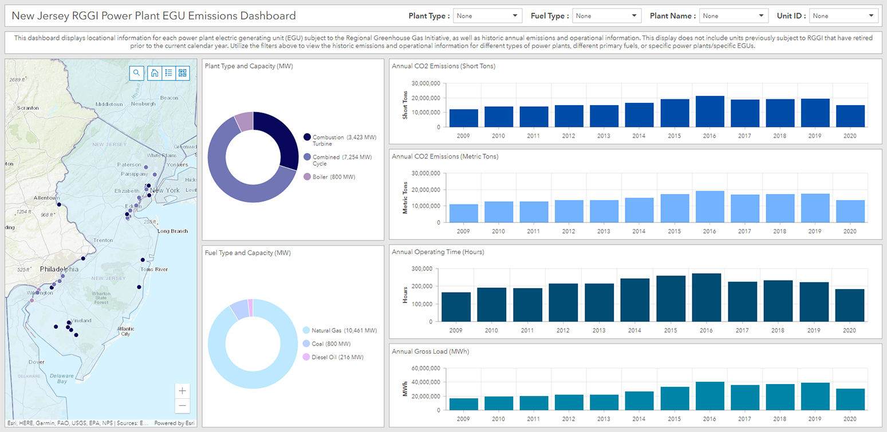Expand the Plant Name selector
This screenshot has width=887, height=432.
[734, 16]
